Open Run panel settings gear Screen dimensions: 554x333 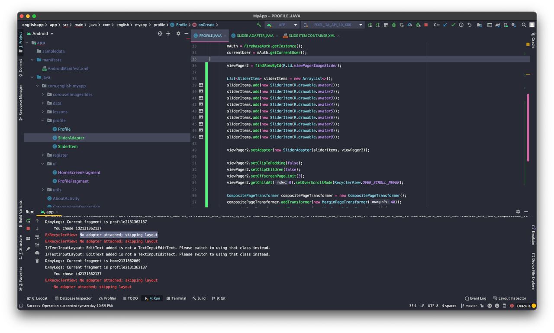pos(518,212)
